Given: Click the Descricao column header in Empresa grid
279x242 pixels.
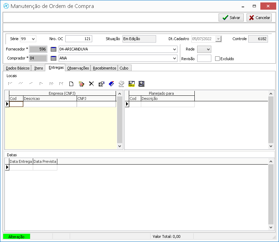Looking at the screenshot, I should click(x=50, y=99).
